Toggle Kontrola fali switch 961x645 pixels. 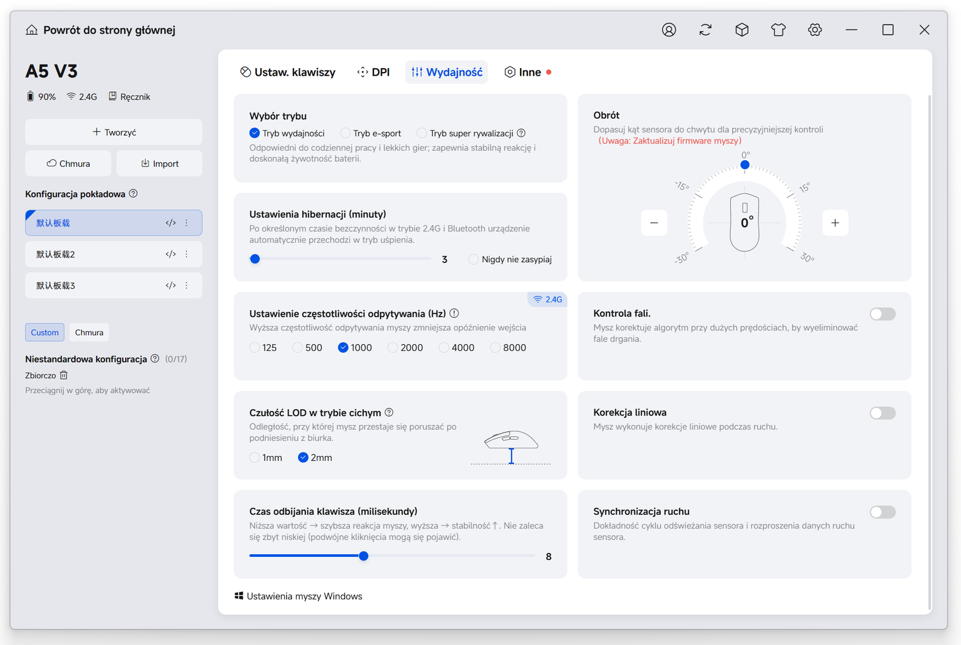point(883,314)
